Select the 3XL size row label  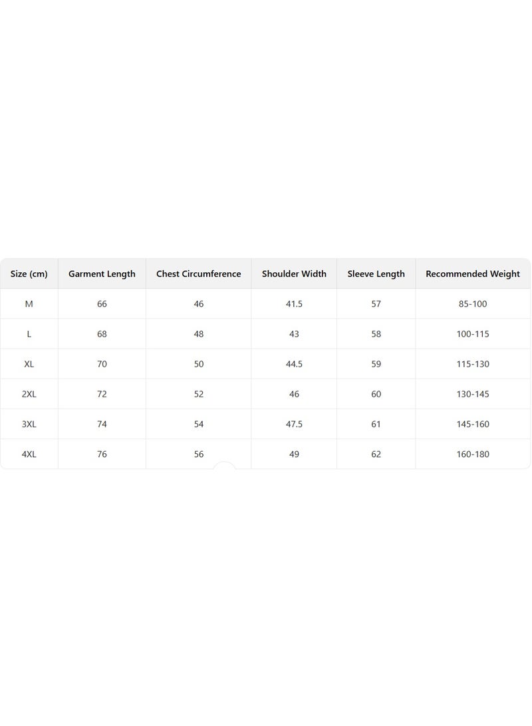click(x=29, y=424)
